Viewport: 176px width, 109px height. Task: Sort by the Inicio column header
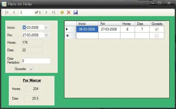point(87,24)
